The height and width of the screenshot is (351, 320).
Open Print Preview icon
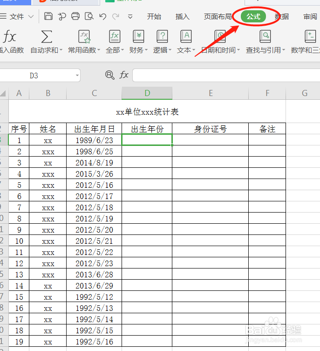(x=89, y=16)
